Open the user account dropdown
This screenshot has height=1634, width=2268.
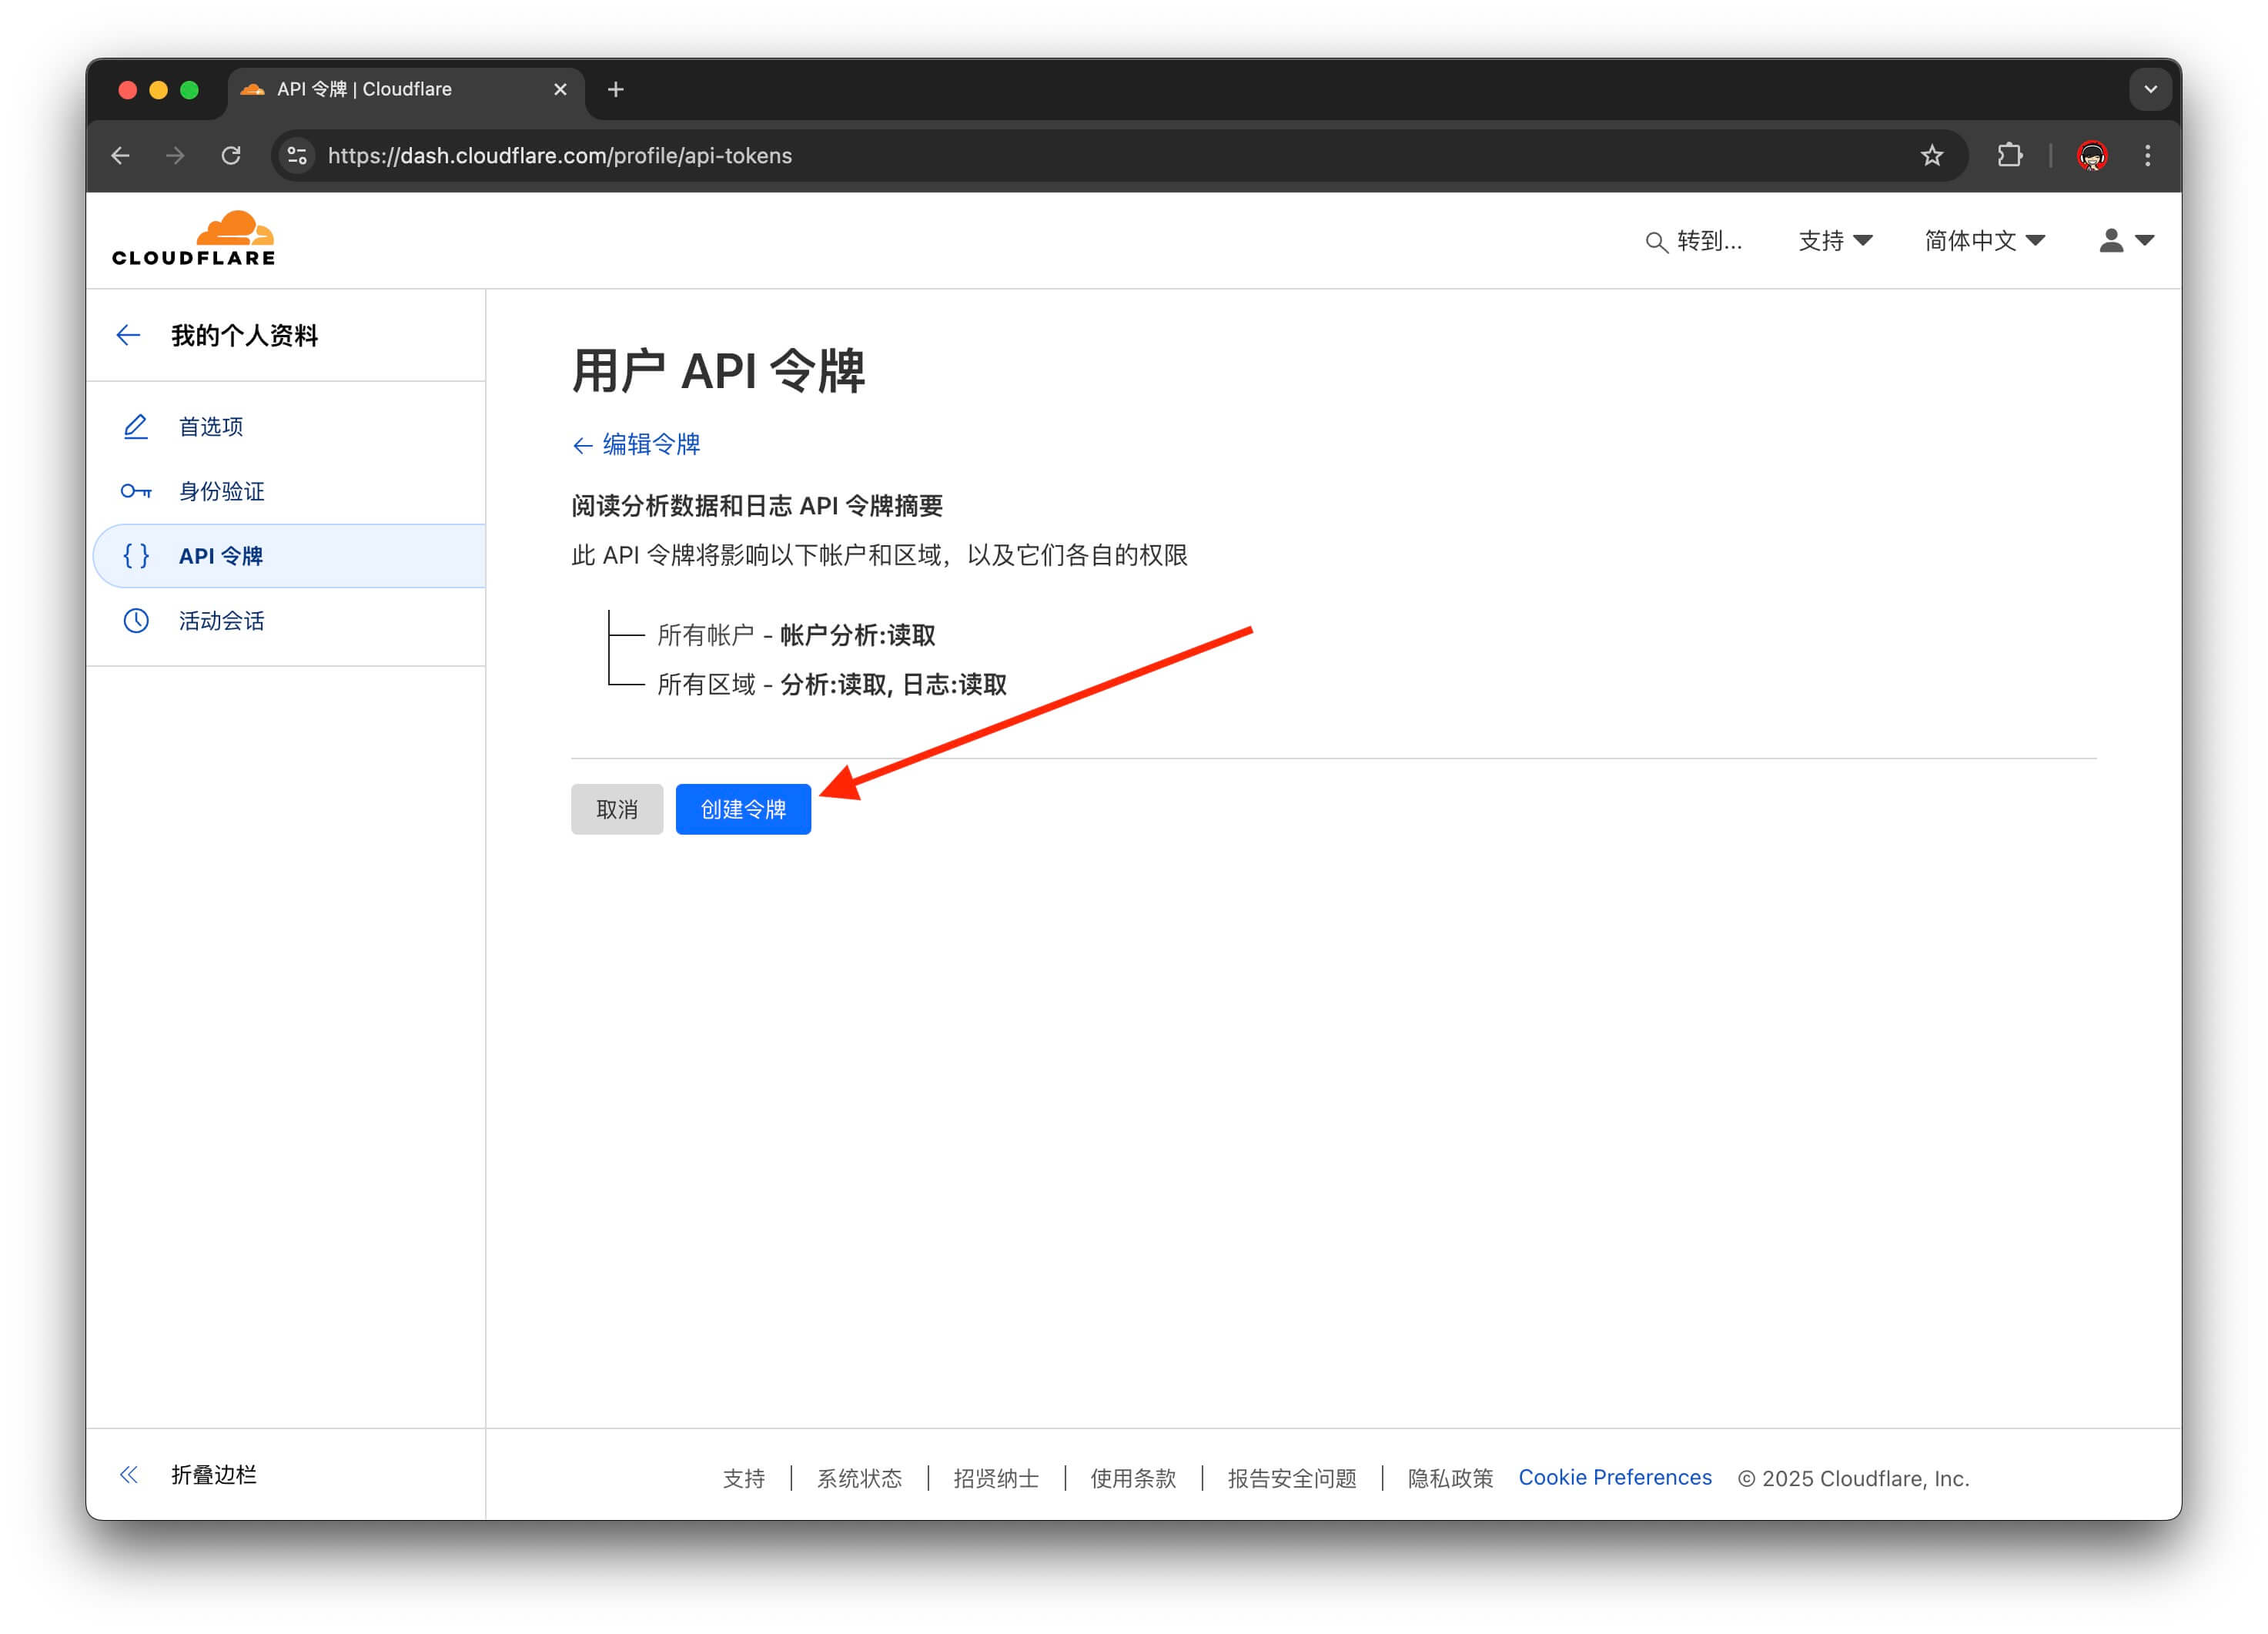[2126, 241]
